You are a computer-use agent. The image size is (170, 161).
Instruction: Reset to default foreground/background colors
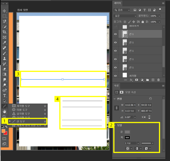2,127
